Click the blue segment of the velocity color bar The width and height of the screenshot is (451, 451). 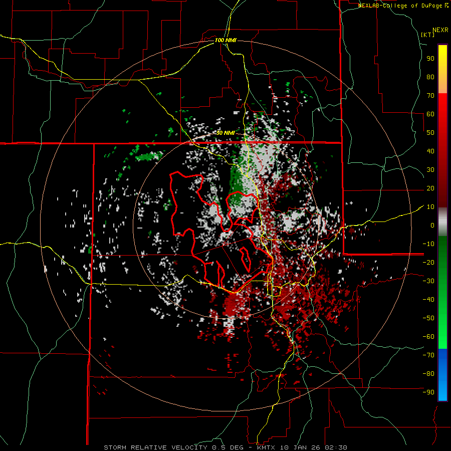(442, 375)
